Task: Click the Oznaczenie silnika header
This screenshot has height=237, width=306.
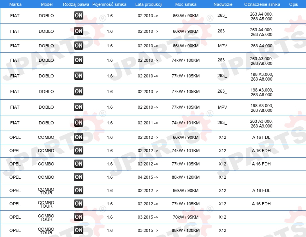Action: tap(262, 4)
